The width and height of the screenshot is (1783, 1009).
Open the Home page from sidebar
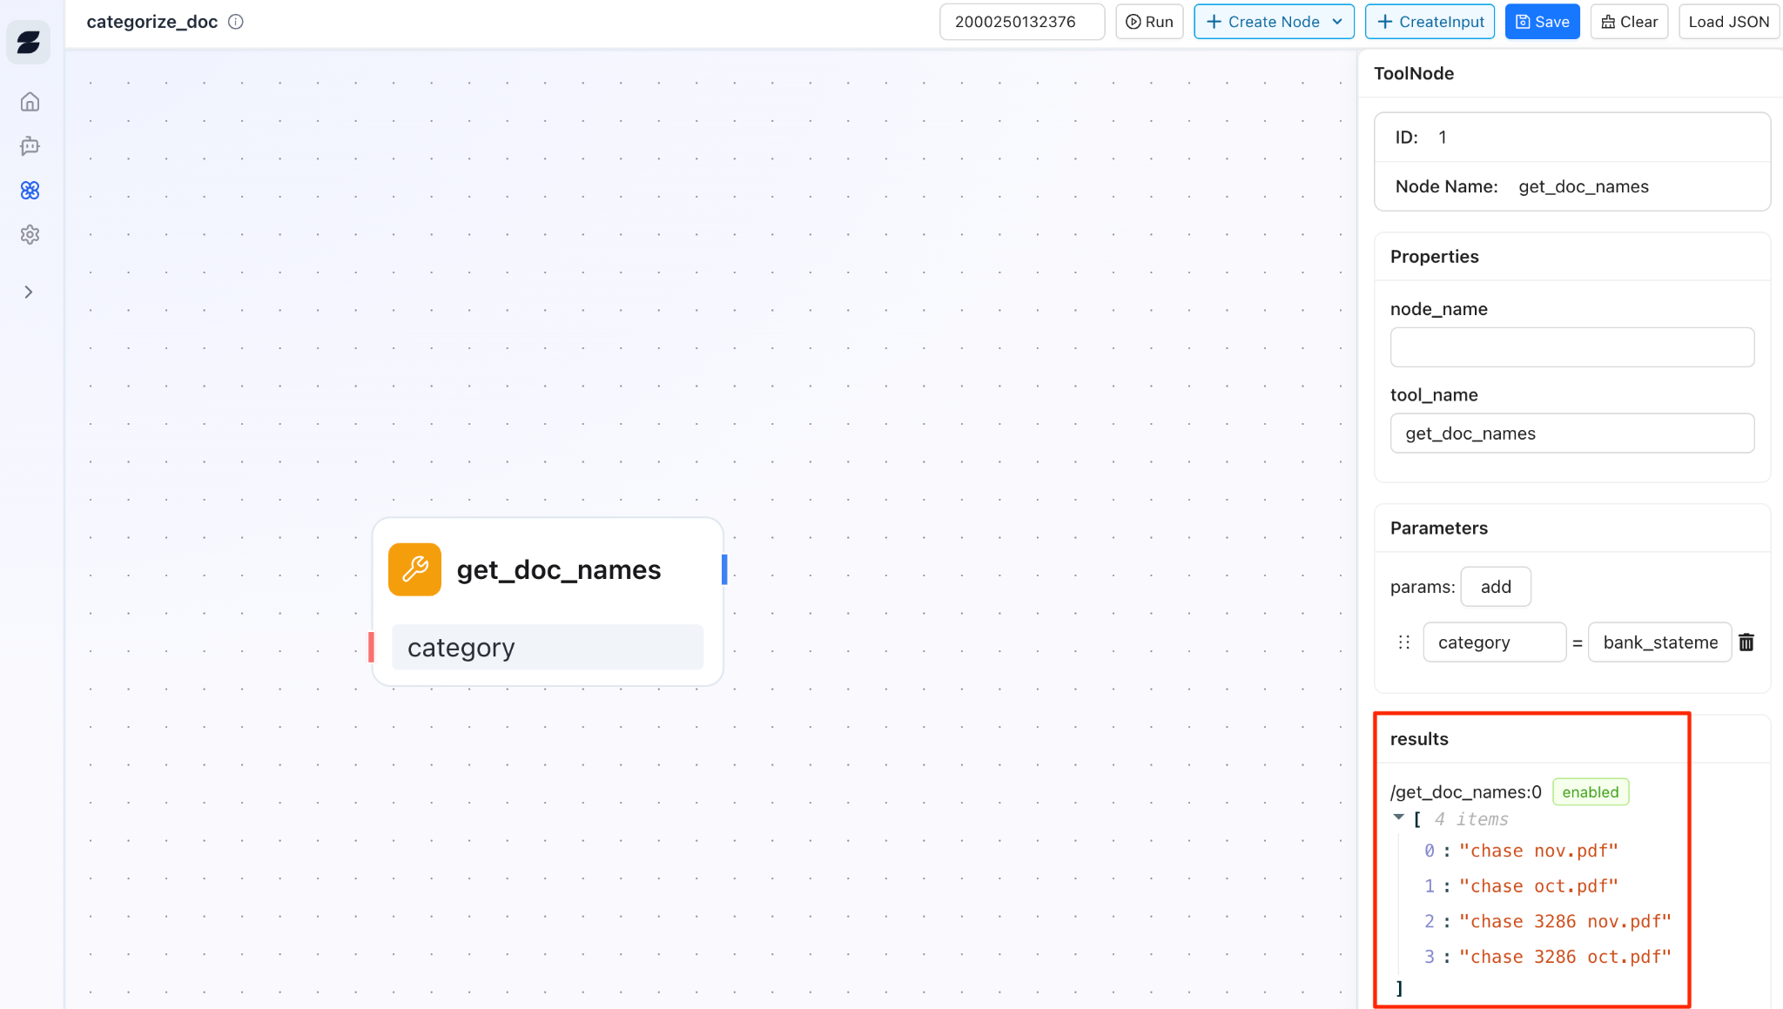click(x=30, y=102)
